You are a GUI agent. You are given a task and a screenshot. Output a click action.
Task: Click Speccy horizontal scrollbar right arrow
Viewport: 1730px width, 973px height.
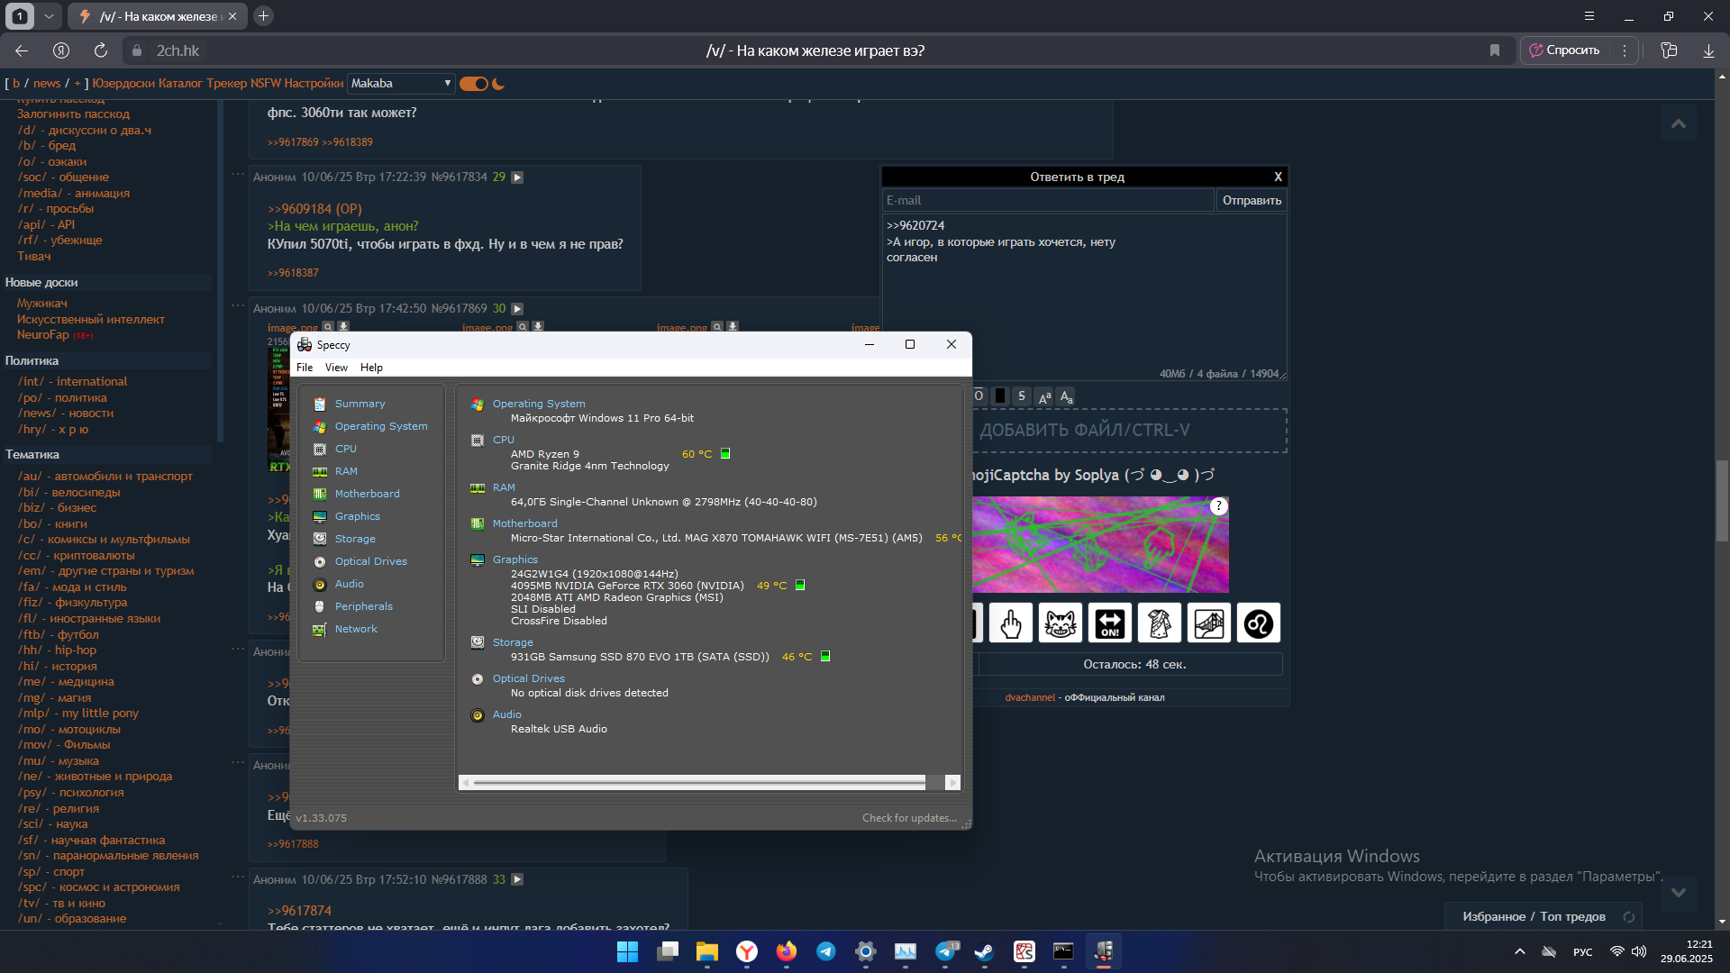coord(952,783)
